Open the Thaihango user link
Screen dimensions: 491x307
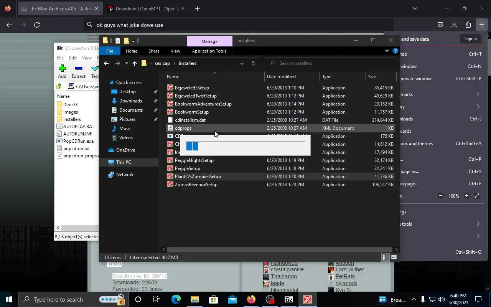(x=284, y=276)
